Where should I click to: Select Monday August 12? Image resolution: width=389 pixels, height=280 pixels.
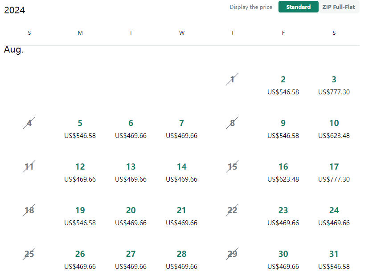point(80,172)
